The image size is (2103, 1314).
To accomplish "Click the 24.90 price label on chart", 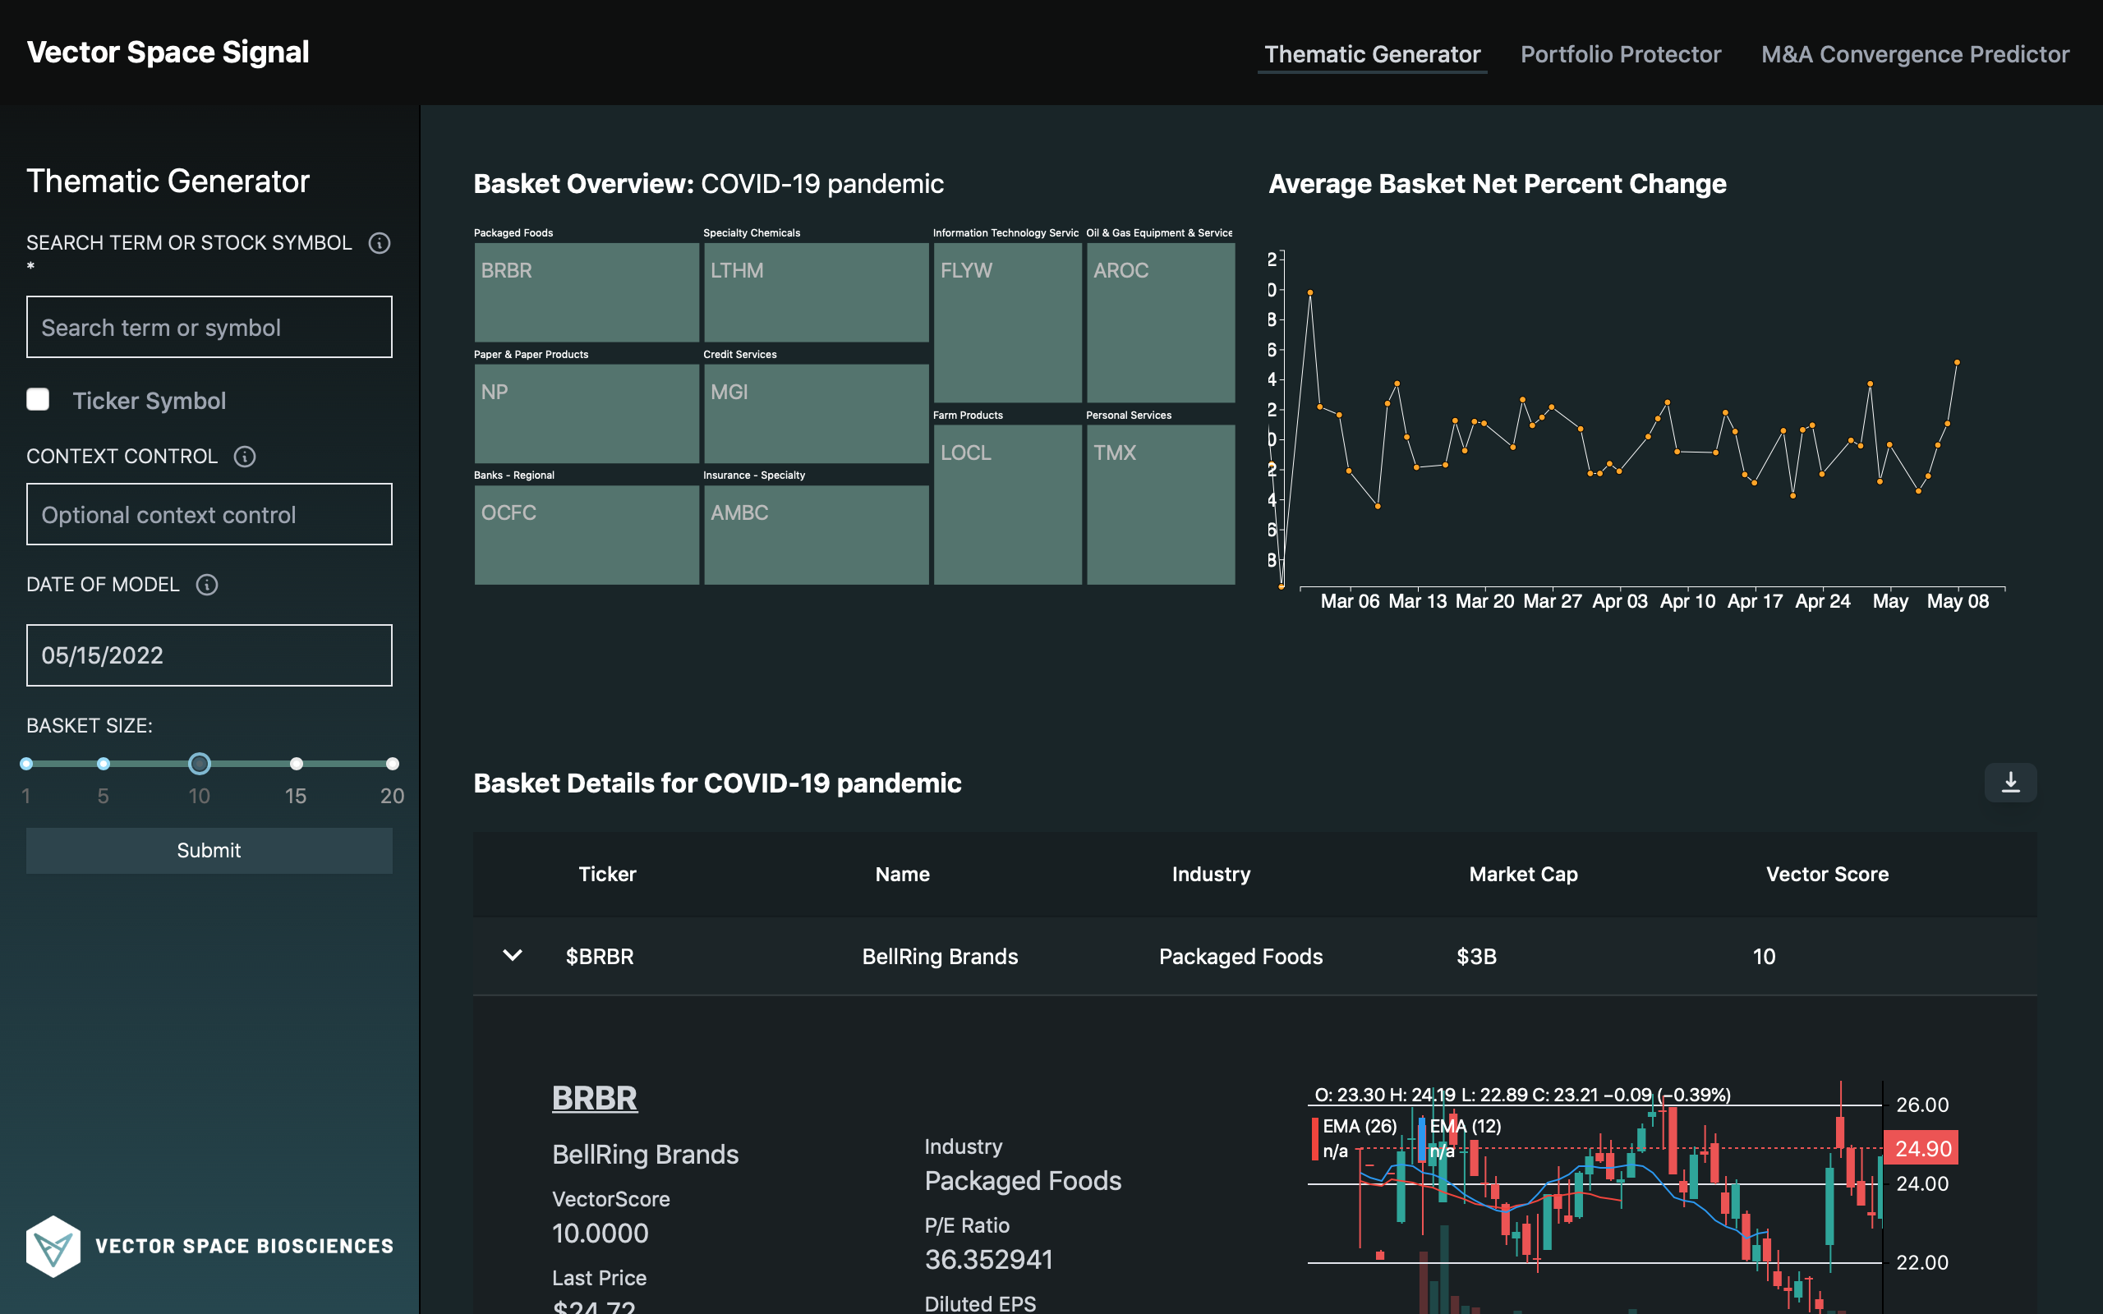I will pos(1921,1148).
